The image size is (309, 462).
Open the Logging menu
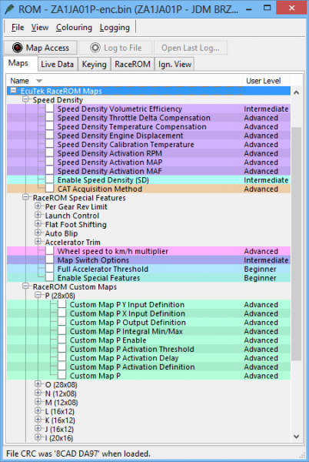(x=115, y=28)
